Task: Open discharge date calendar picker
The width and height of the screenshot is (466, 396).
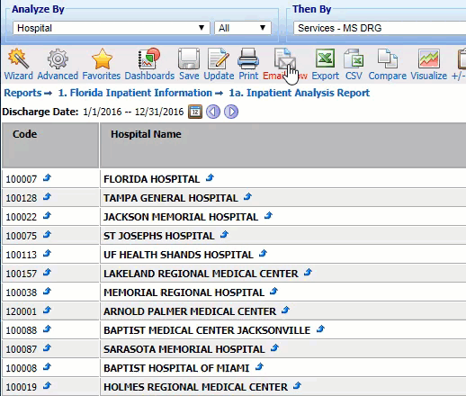Action: [x=195, y=112]
